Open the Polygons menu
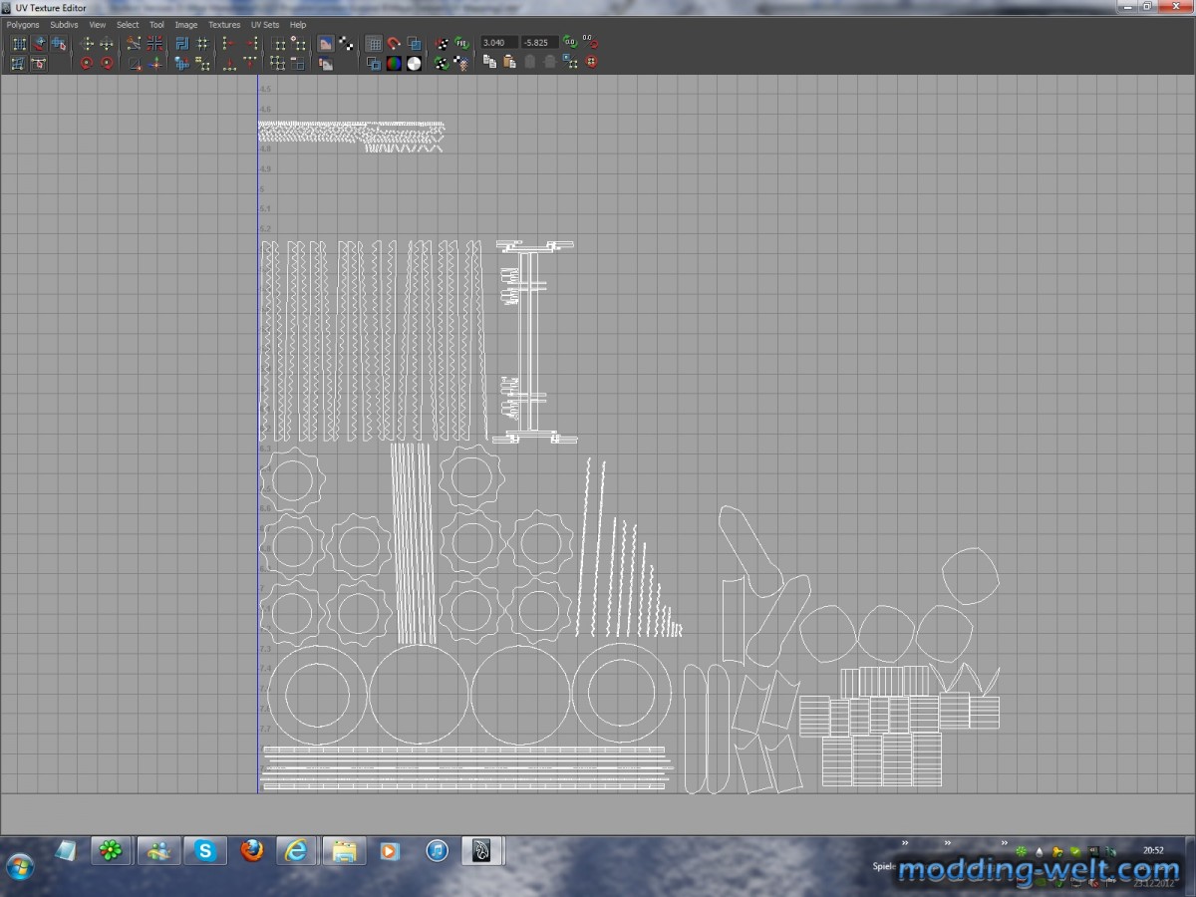Screen dimensions: 1196x897 click(x=23, y=24)
